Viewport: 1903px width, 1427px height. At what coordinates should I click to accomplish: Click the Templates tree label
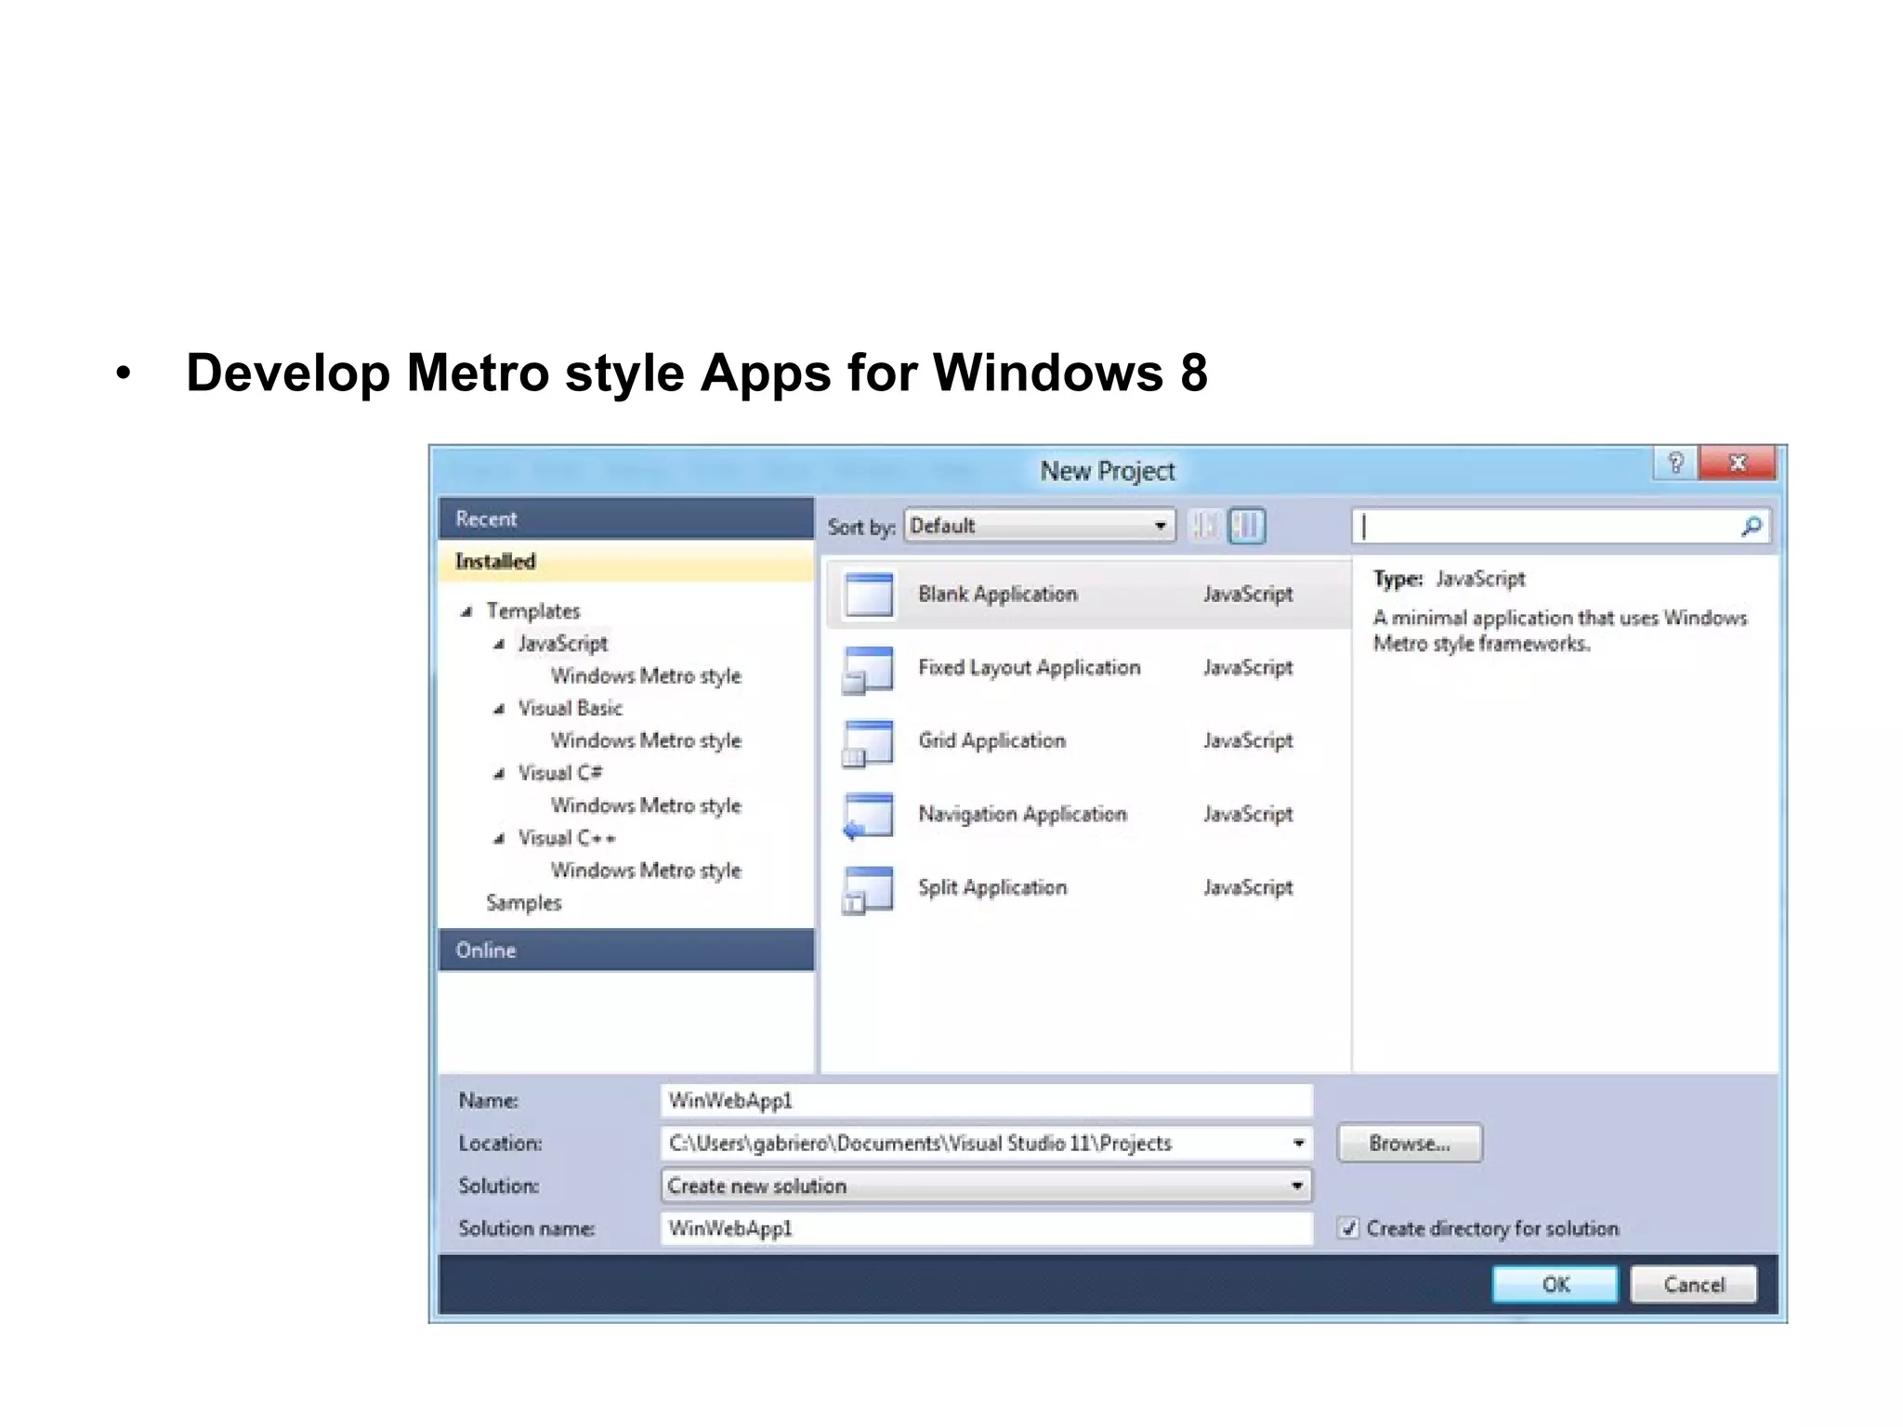(x=532, y=610)
